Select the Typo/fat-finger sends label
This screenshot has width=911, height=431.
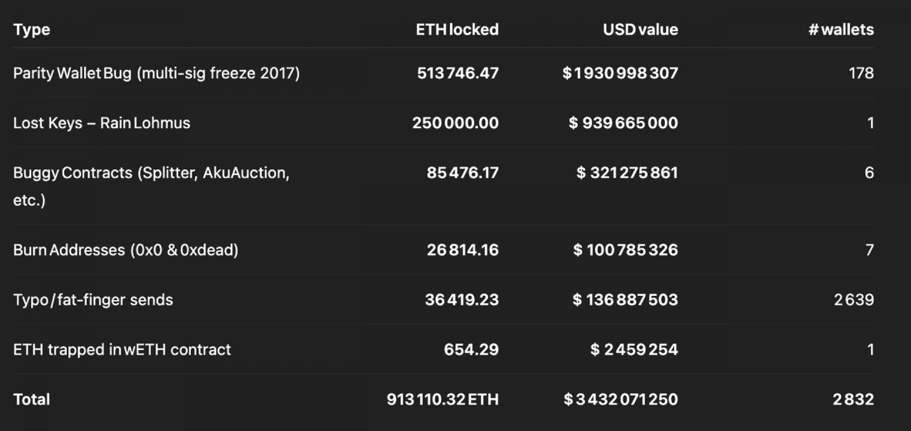93,300
